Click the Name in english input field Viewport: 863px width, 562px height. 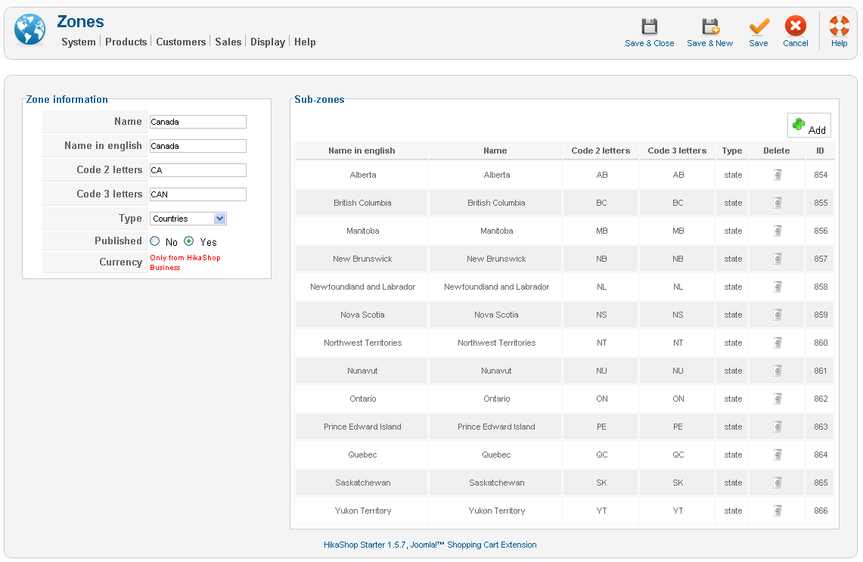198,146
